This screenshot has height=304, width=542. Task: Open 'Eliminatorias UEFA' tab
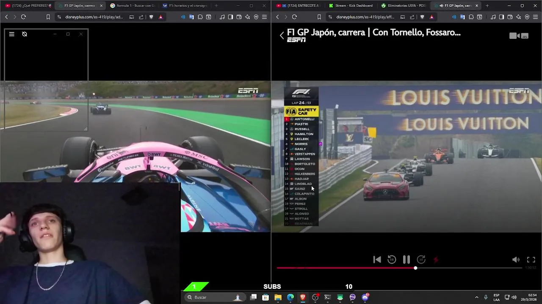(404, 5)
